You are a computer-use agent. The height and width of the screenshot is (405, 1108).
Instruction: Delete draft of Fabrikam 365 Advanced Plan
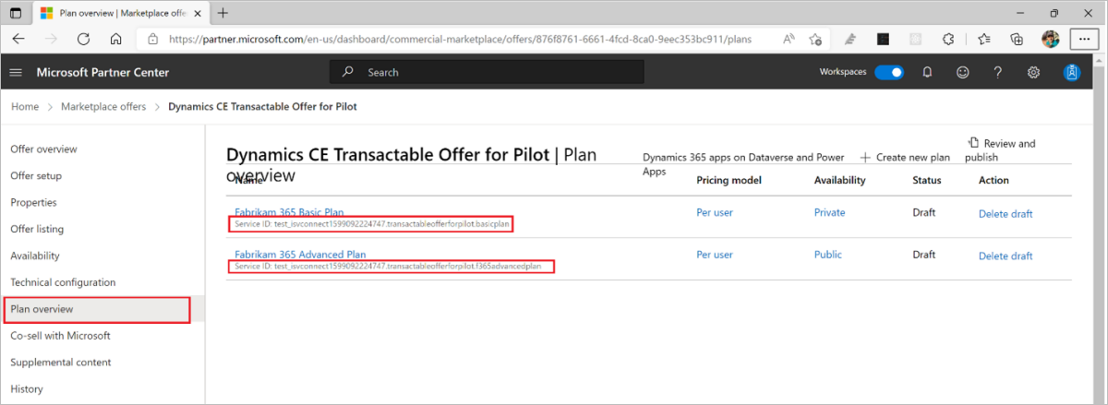pyautogui.click(x=1006, y=256)
